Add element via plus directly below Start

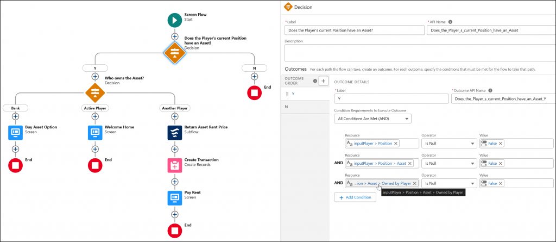[174, 36]
